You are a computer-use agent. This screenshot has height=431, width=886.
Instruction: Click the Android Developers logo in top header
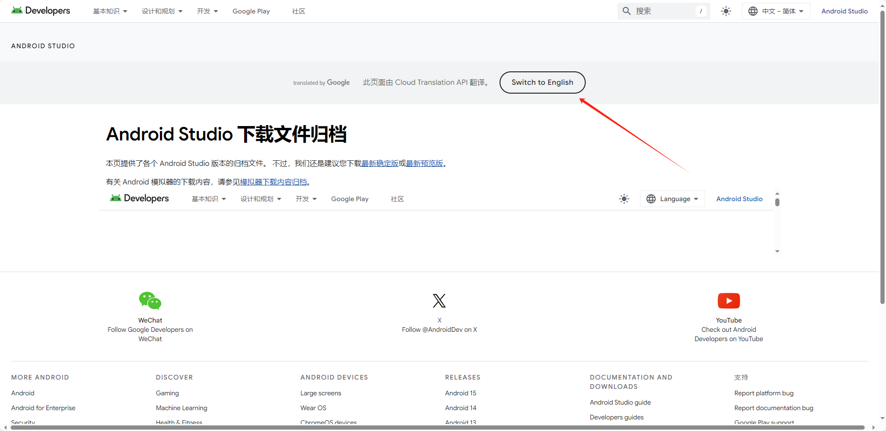click(x=41, y=11)
